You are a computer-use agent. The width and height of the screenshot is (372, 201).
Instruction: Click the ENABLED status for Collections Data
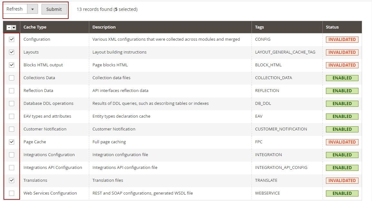[342, 78]
